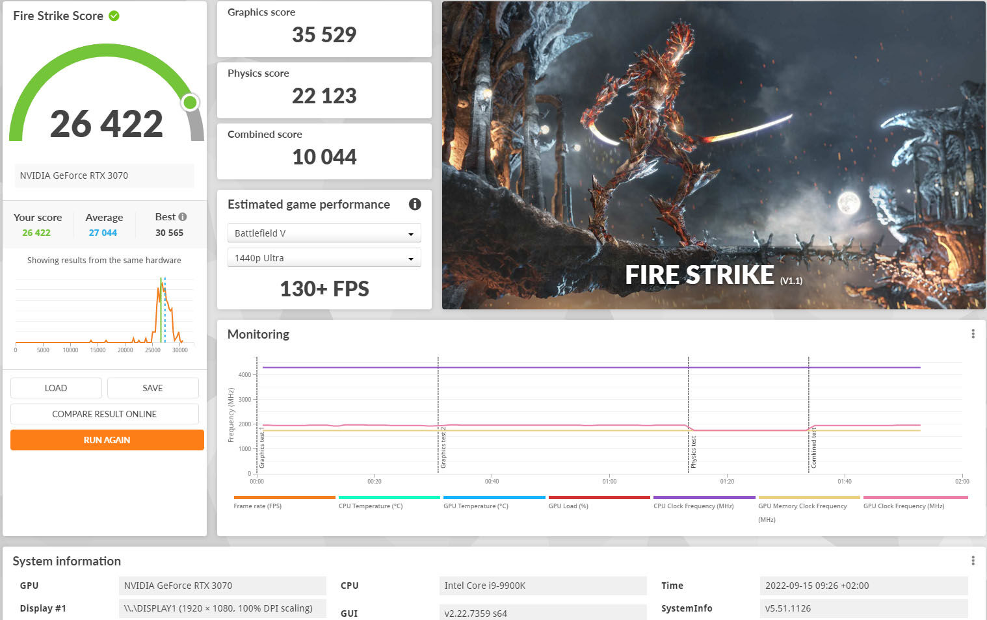Click the purple CPU clock frequency line

(x=591, y=367)
